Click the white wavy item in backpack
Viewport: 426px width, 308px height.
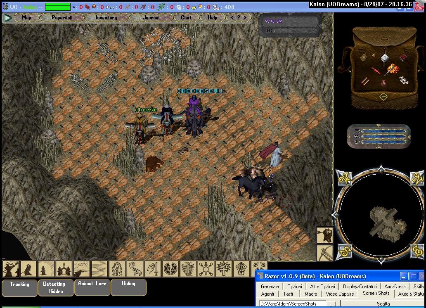pos(403,80)
